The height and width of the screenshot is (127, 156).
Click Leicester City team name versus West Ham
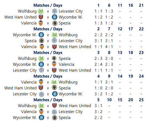[x=25, y=70]
